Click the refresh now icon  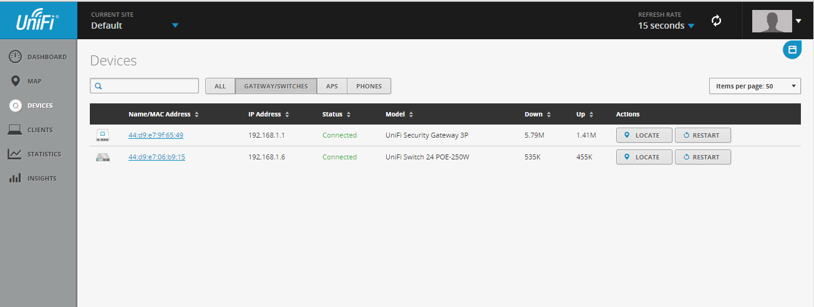click(716, 21)
